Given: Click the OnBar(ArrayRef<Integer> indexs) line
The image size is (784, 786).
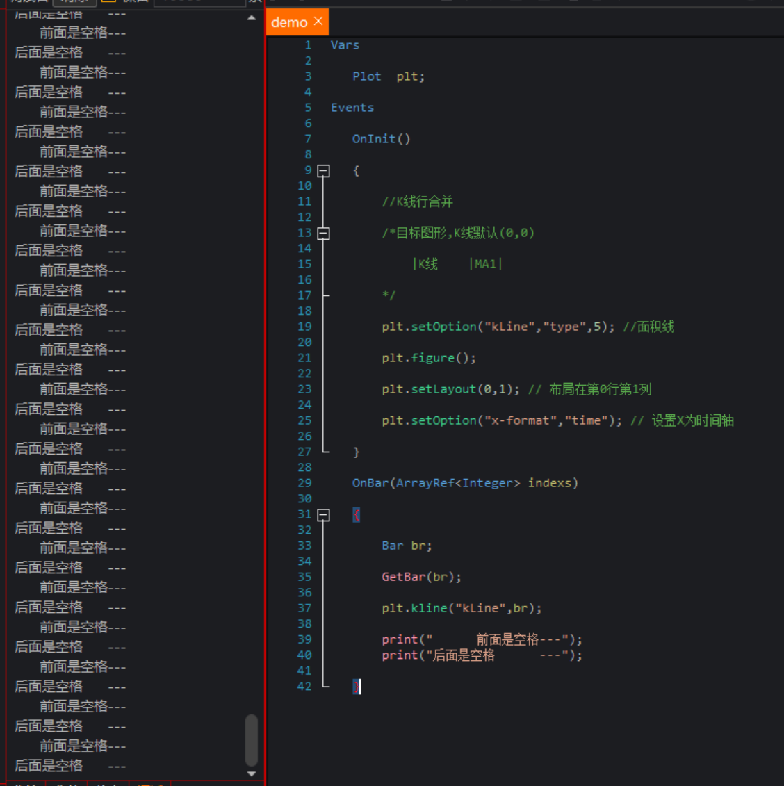Looking at the screenshot, I should click(465, 483).
